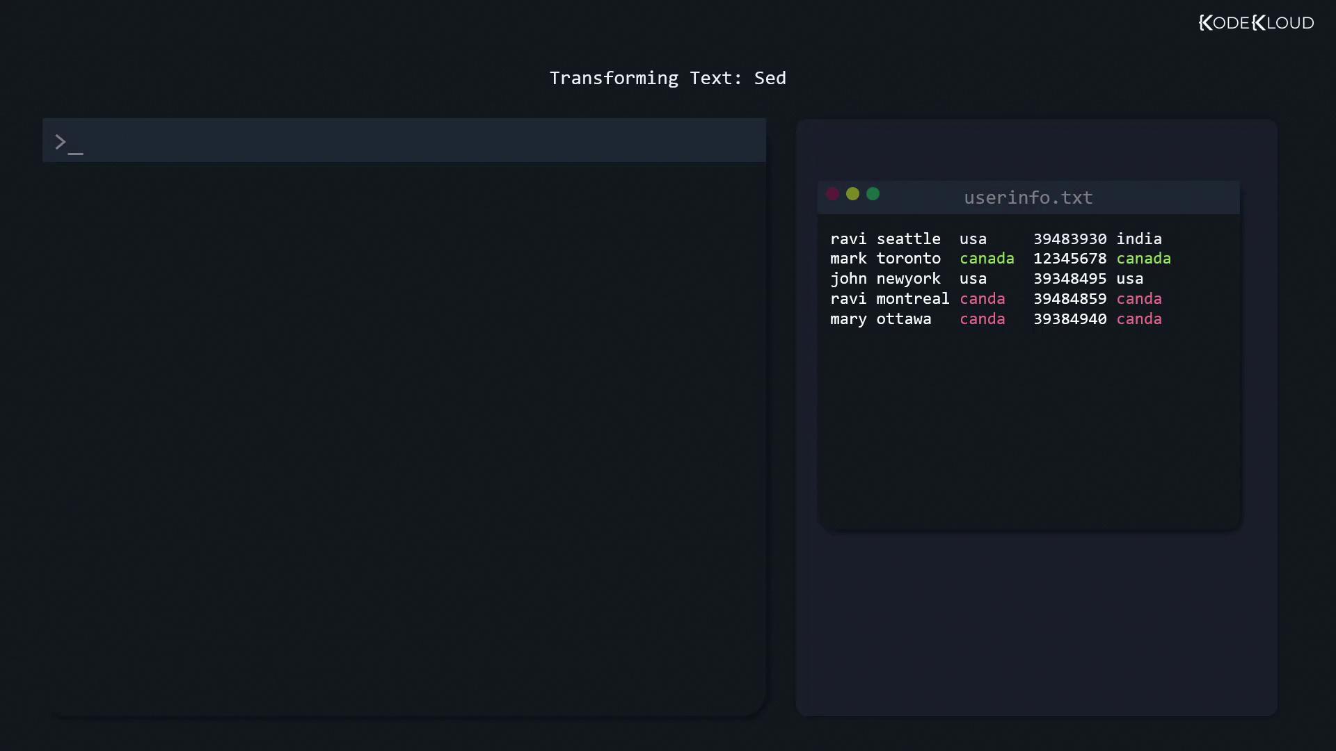Screen dimensions: 1336x751
Task: Click the red 'canda' after 39384940
Action: [x=1138, y=319]
